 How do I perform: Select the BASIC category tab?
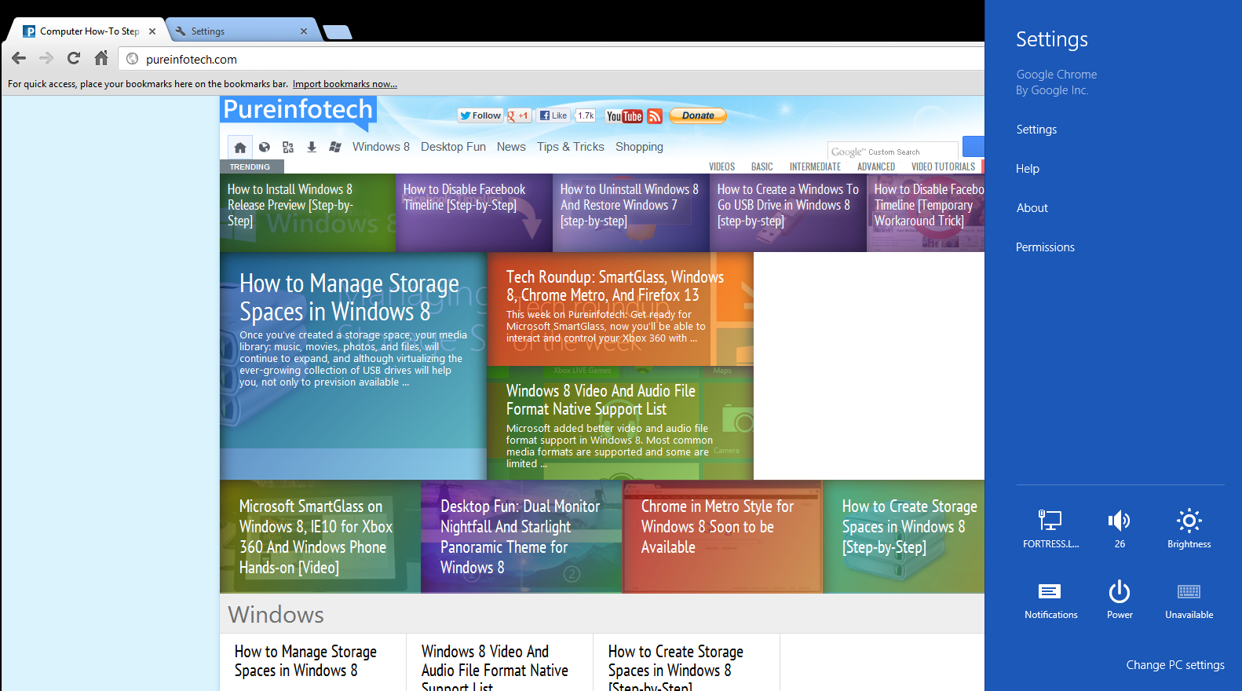(762, 166)
